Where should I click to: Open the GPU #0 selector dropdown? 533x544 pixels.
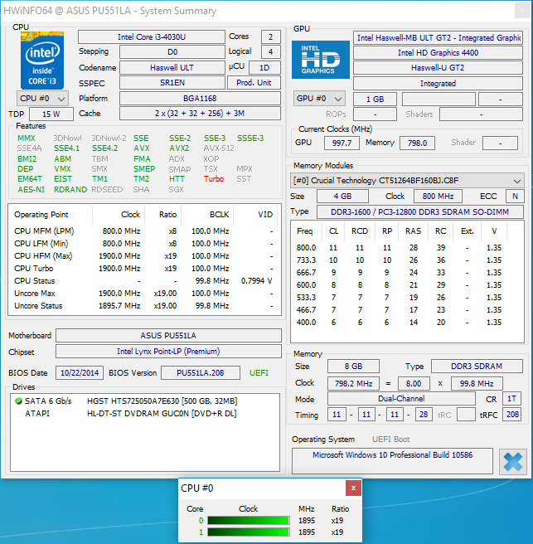coord(319,99)
